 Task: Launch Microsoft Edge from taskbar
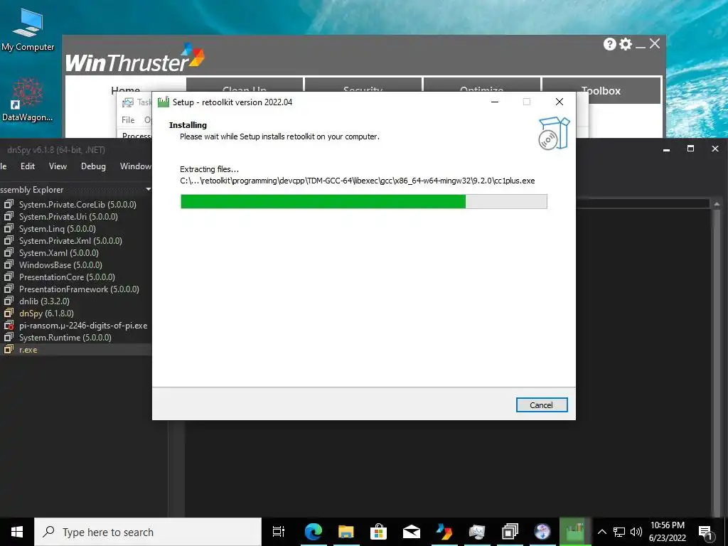point(314,532)
